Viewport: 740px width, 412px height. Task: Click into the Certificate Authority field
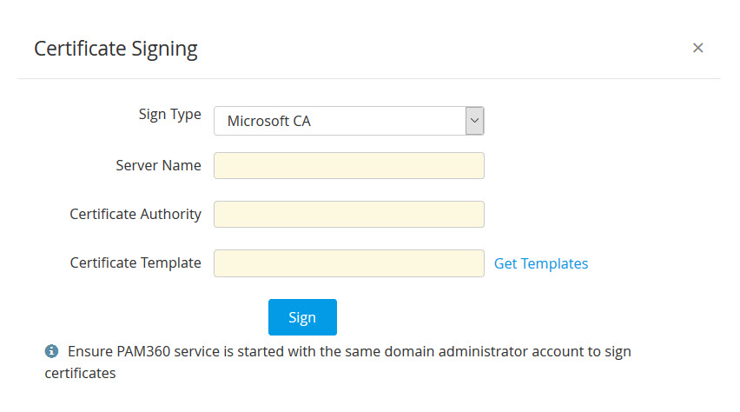[348, 215]
